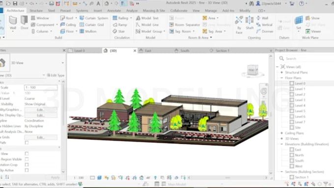
Task: Toggle the checkbox under Edit Grids row
Action: tap(27, 143)
